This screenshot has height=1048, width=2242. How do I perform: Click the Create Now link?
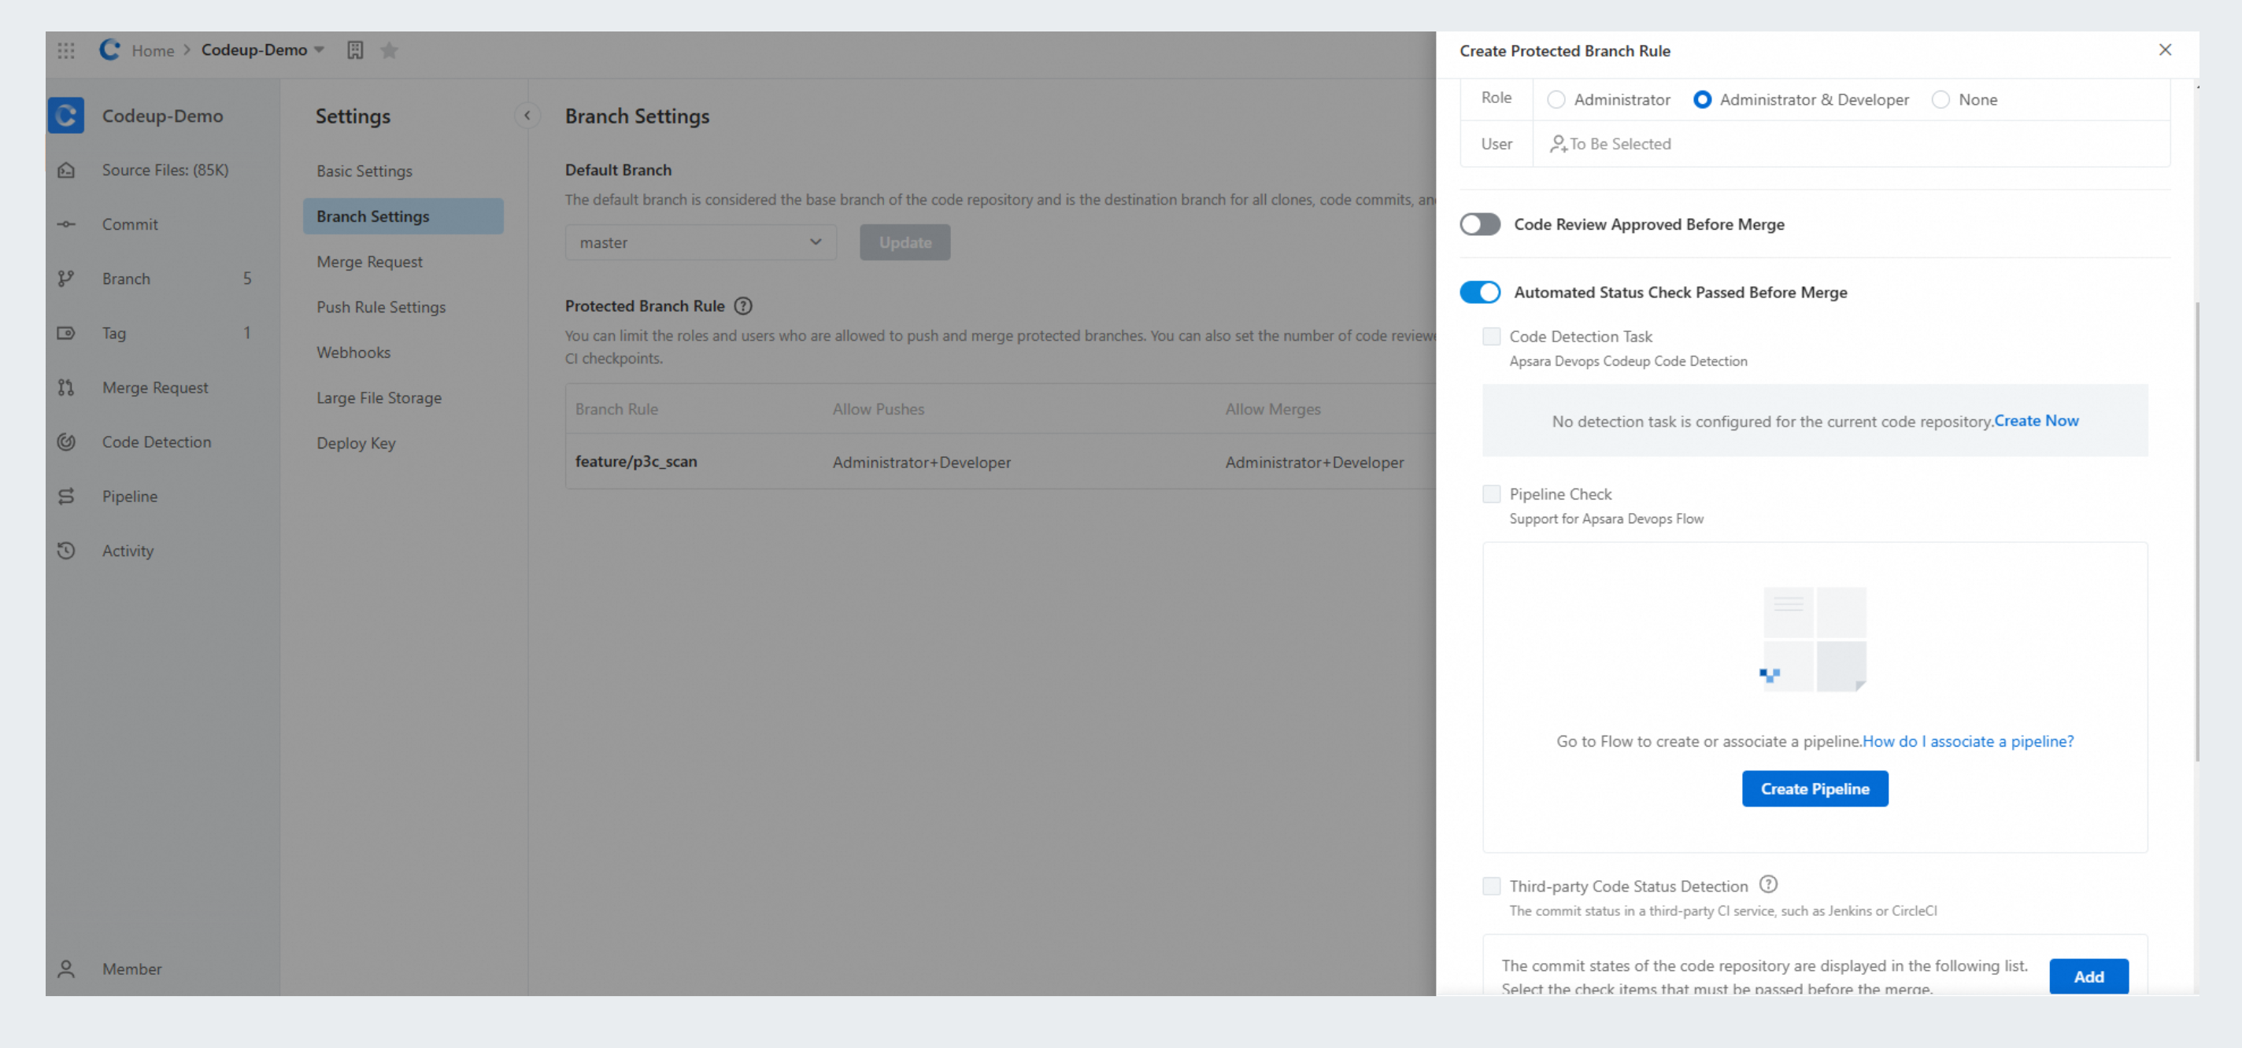[2036, 421]
